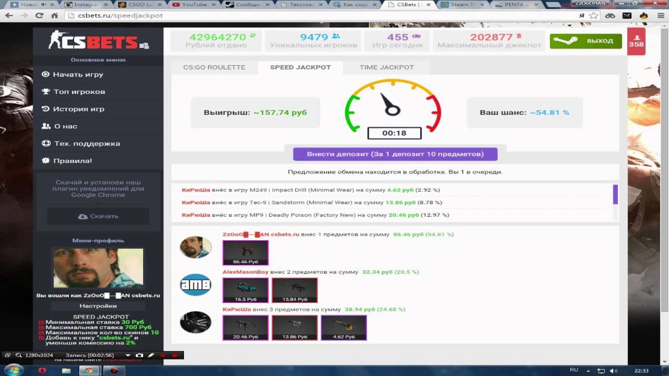The width and height of the screenshot is (669, 376).
Task: Select the 4.62 Руб skin item
Action: [x=344, y=328]
